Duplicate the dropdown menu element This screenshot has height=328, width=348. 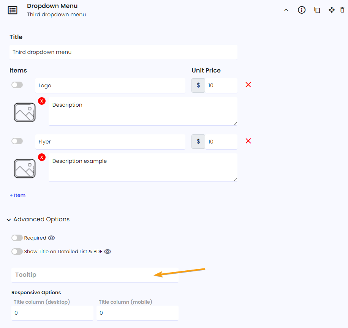pyautogui.click(x=317, y=10)
